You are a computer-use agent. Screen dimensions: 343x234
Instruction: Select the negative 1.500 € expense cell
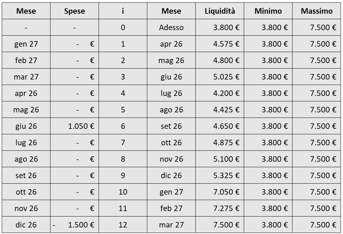coord(80,225)
